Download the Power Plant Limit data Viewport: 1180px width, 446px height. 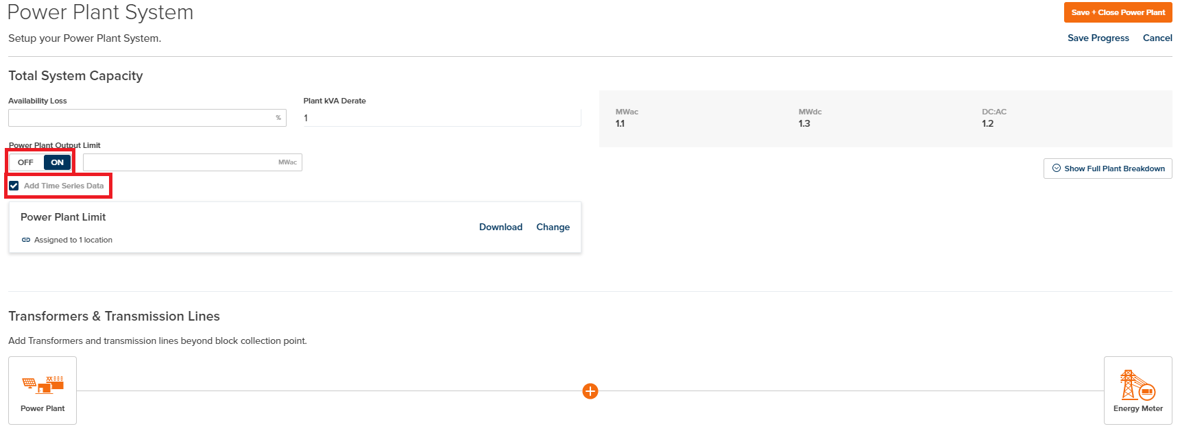pos(501,227)
